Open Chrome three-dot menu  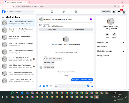(127, 6)
